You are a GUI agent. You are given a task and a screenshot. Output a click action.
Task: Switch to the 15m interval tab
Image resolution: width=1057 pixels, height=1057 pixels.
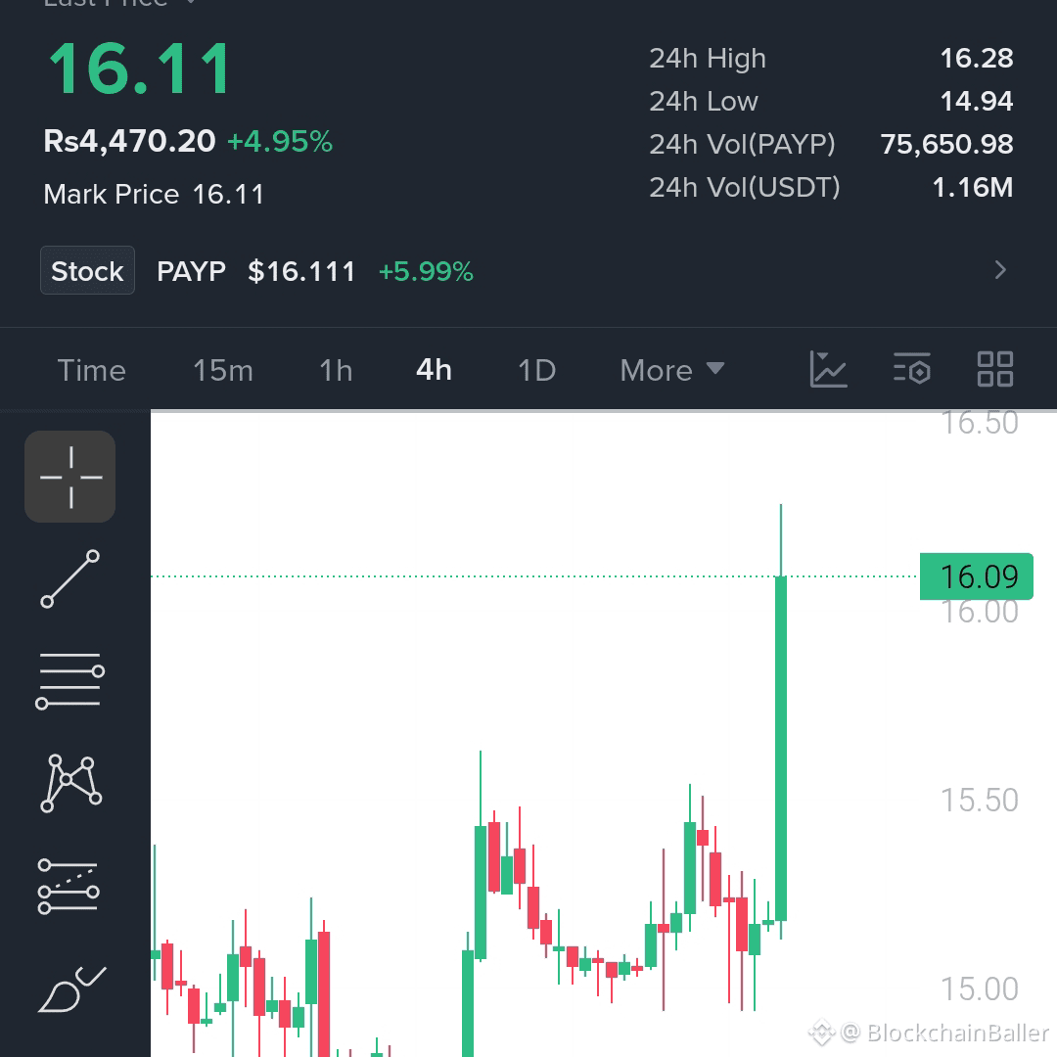pyautogui.click(x=223, y=370)
